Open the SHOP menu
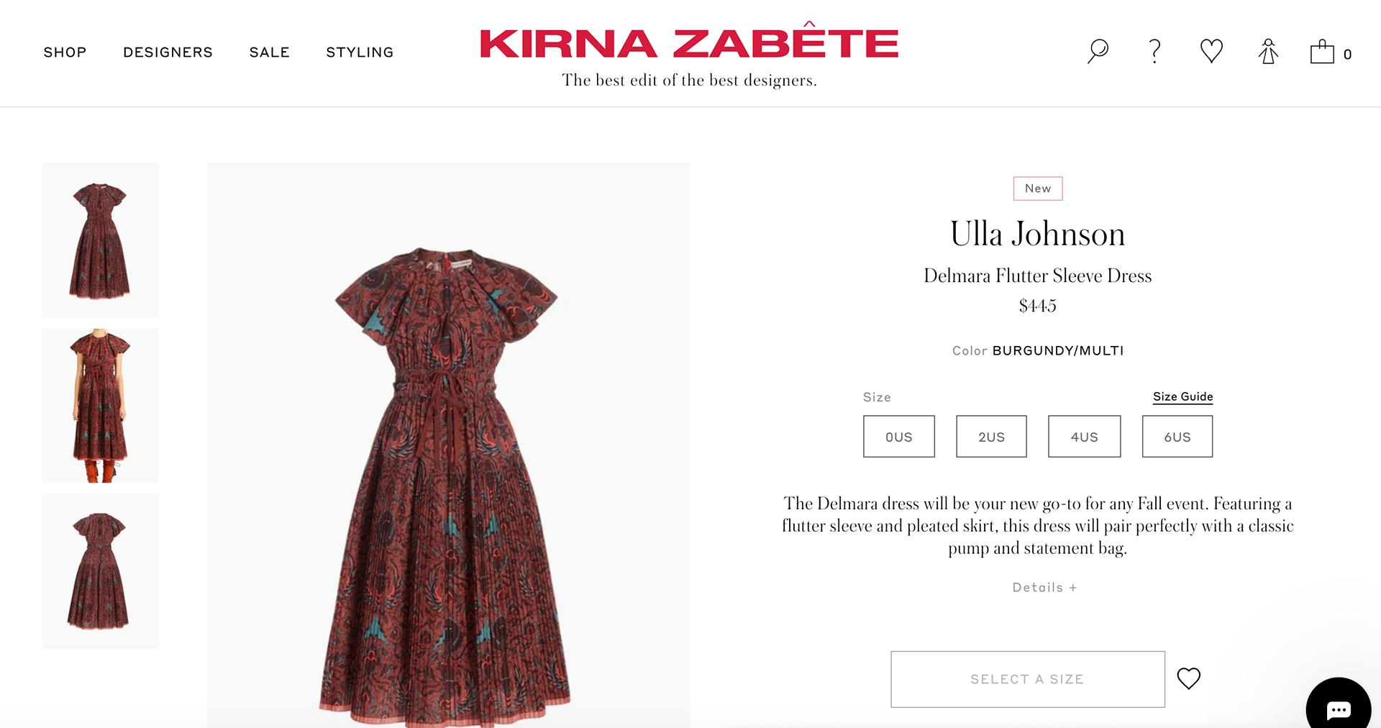Viewport: 1381px width, 728px height. [x=65, y=53]
